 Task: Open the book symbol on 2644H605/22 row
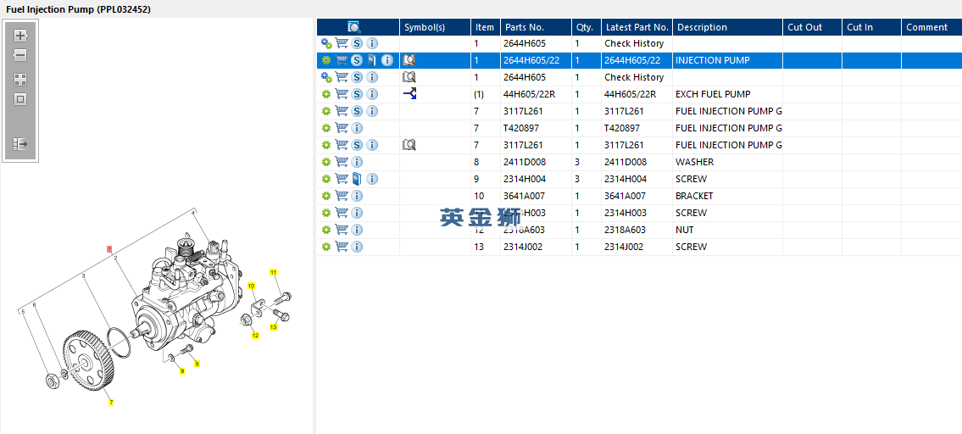[409, 60]
